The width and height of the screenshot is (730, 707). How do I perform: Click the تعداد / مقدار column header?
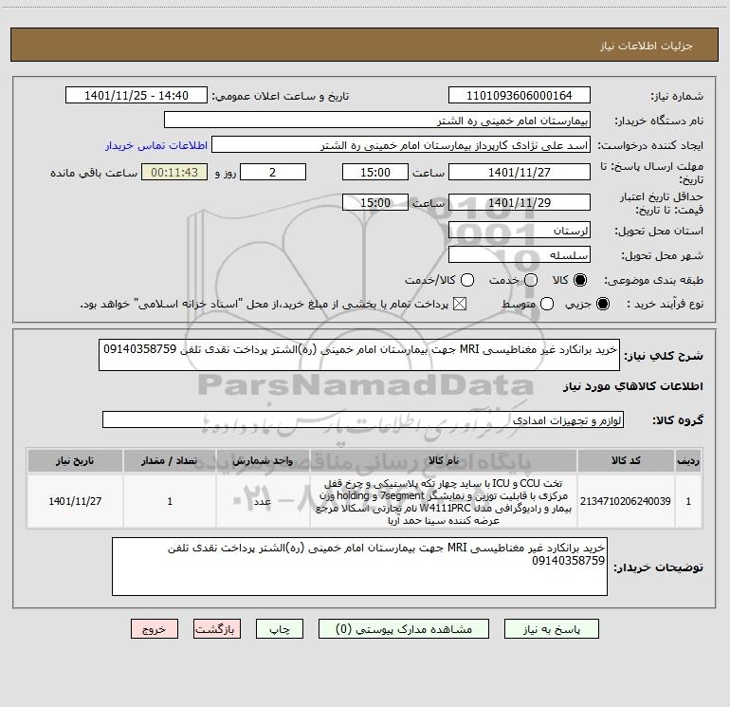coord(170,460)
